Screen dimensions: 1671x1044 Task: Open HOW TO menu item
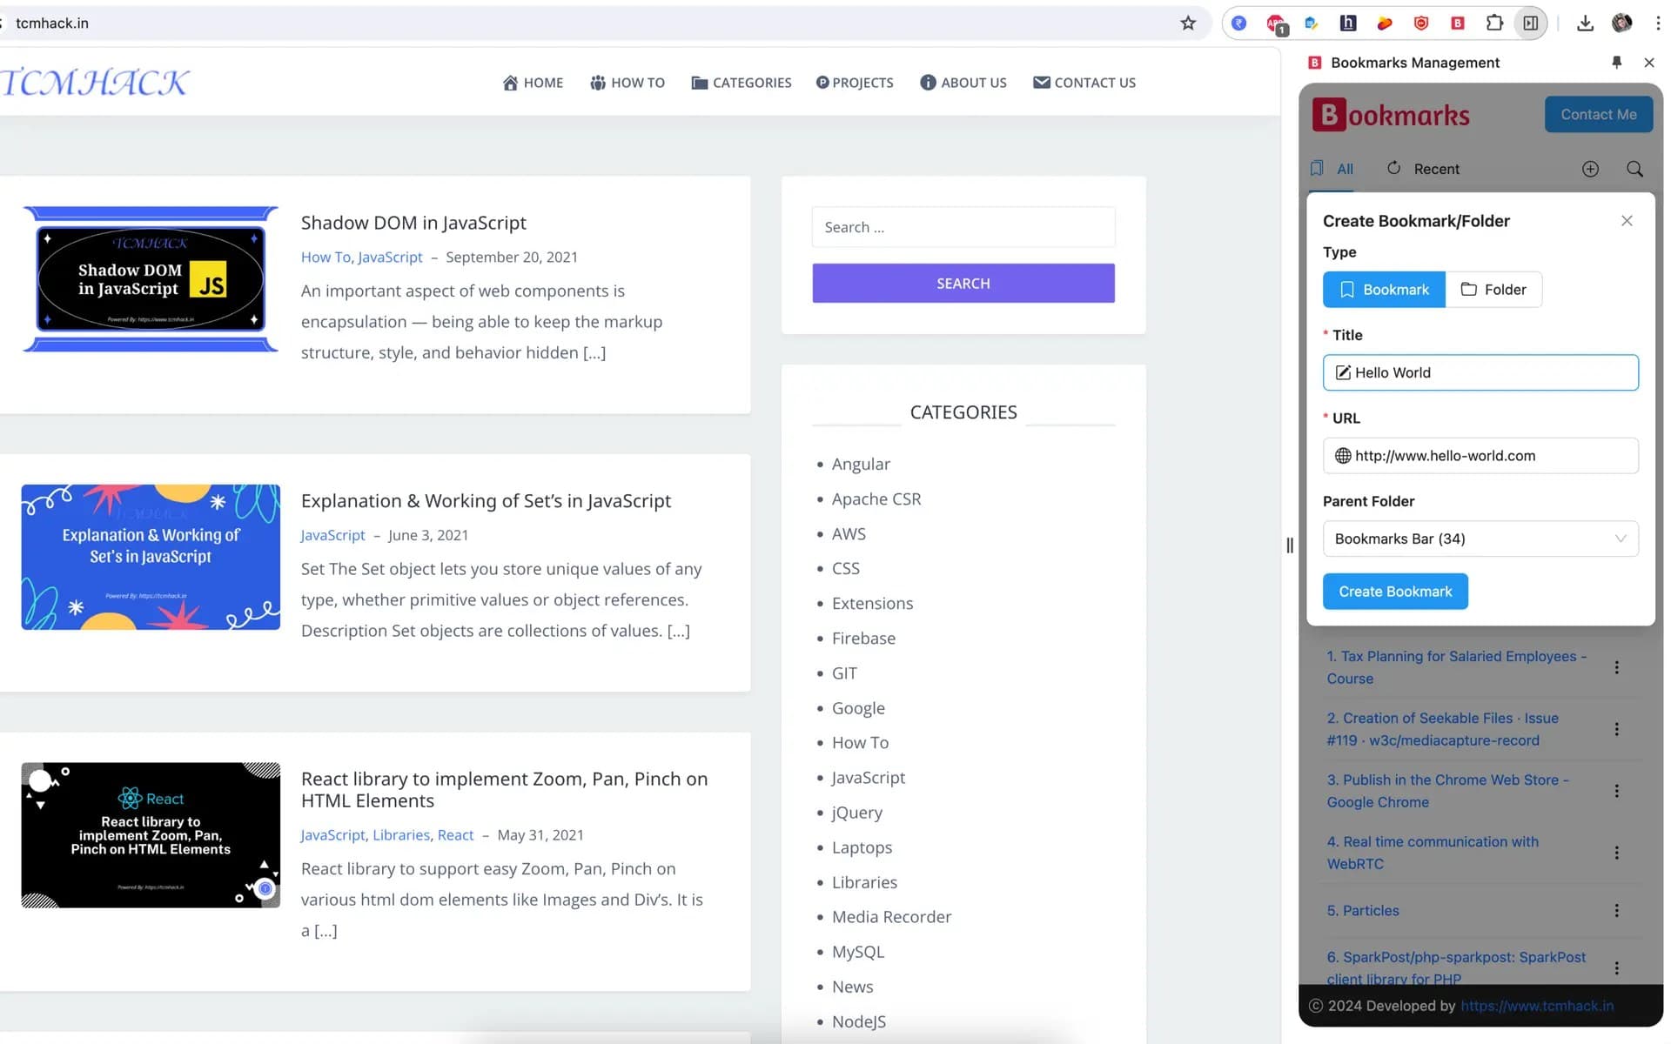tap(627, 83)
